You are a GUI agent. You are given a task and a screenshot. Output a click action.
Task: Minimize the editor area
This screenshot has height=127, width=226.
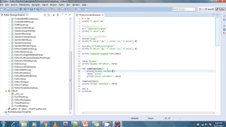point(214,14)
